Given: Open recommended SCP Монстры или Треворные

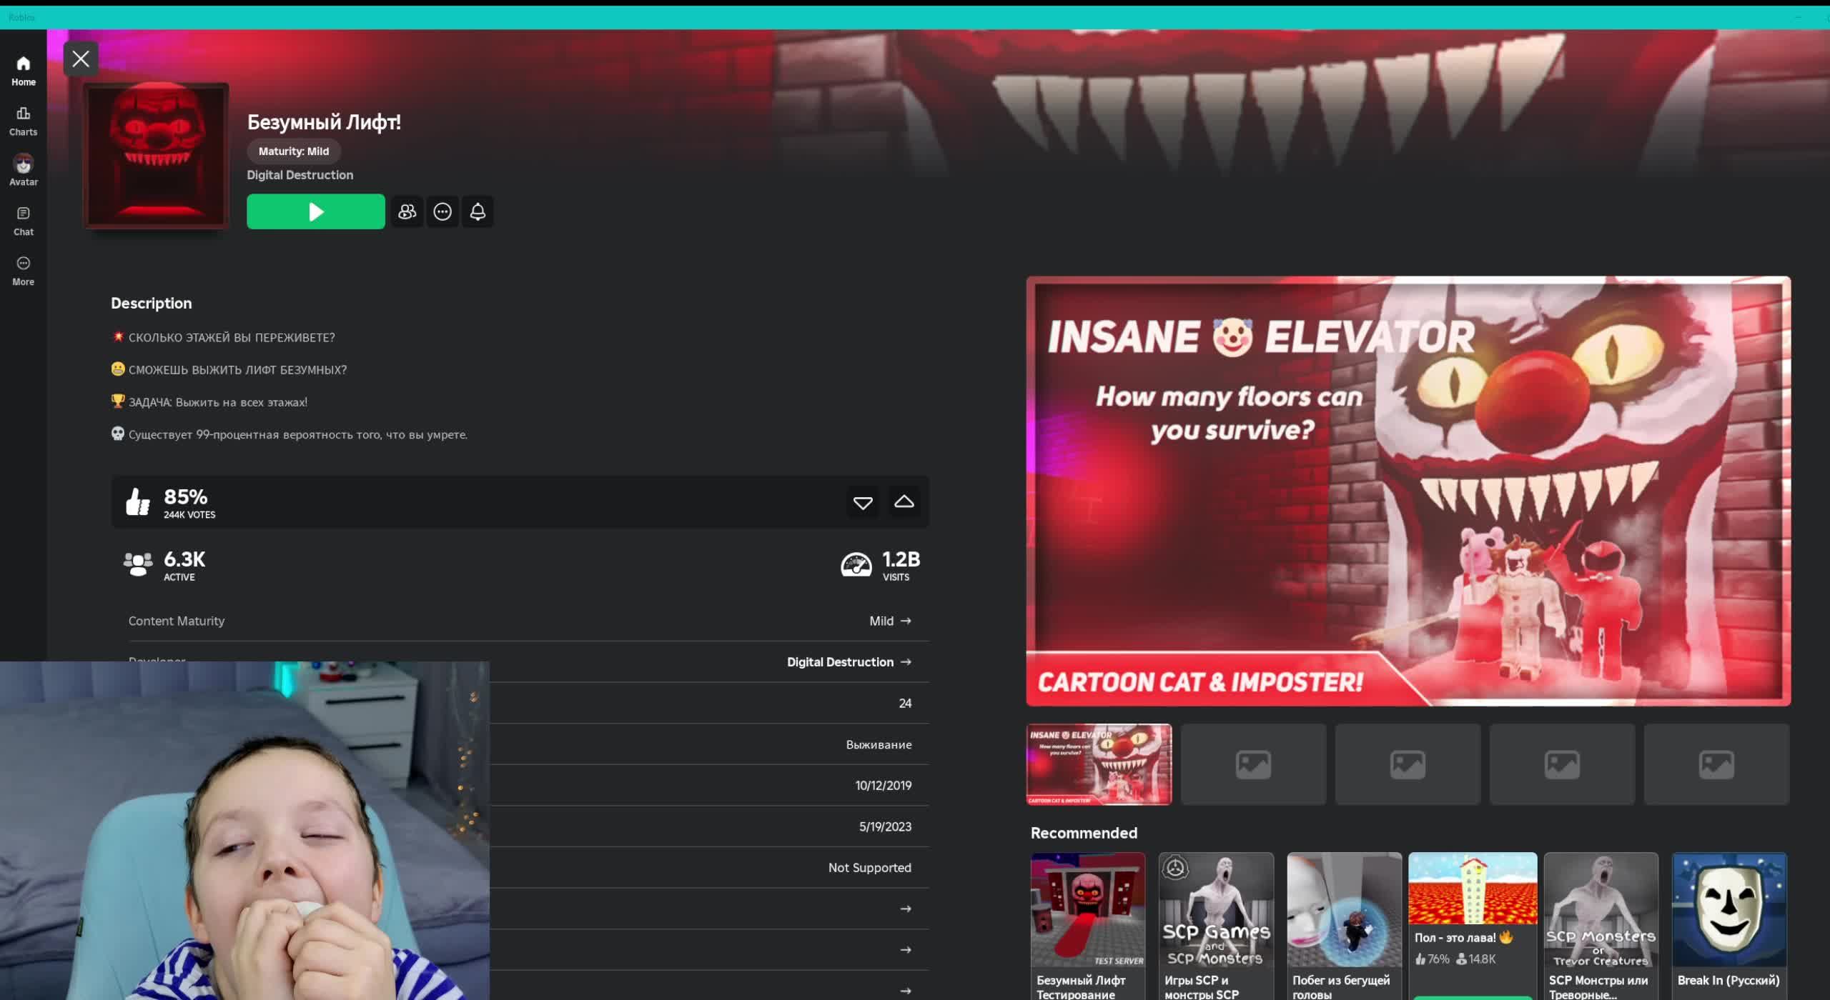Looking at the screenshot, I should [1601, 926].
